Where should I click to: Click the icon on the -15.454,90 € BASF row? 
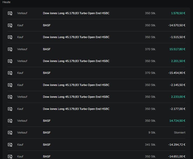point(10,73)
